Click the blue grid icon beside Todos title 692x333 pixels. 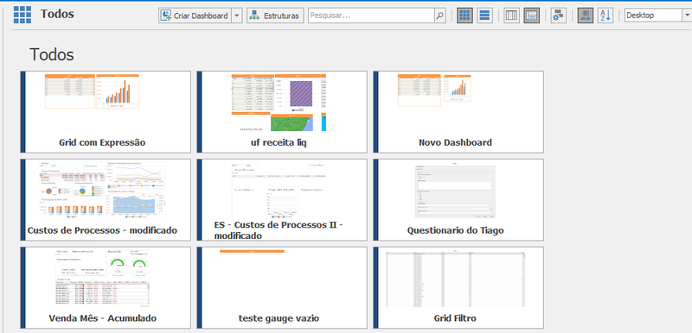pos(22,15)
